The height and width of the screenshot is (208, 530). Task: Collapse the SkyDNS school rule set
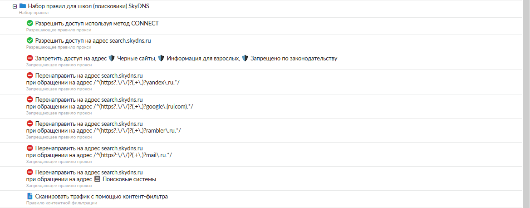pyautogui.click(x=15, y=6)
